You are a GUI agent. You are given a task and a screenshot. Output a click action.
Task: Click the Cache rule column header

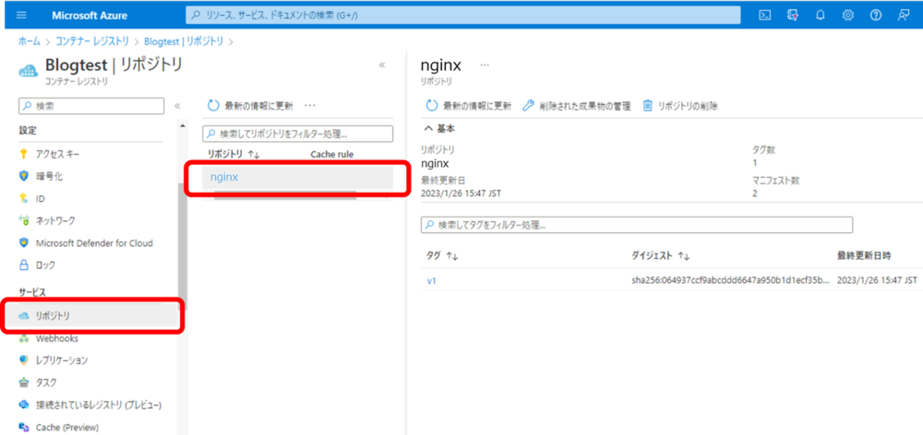point(332,154)
